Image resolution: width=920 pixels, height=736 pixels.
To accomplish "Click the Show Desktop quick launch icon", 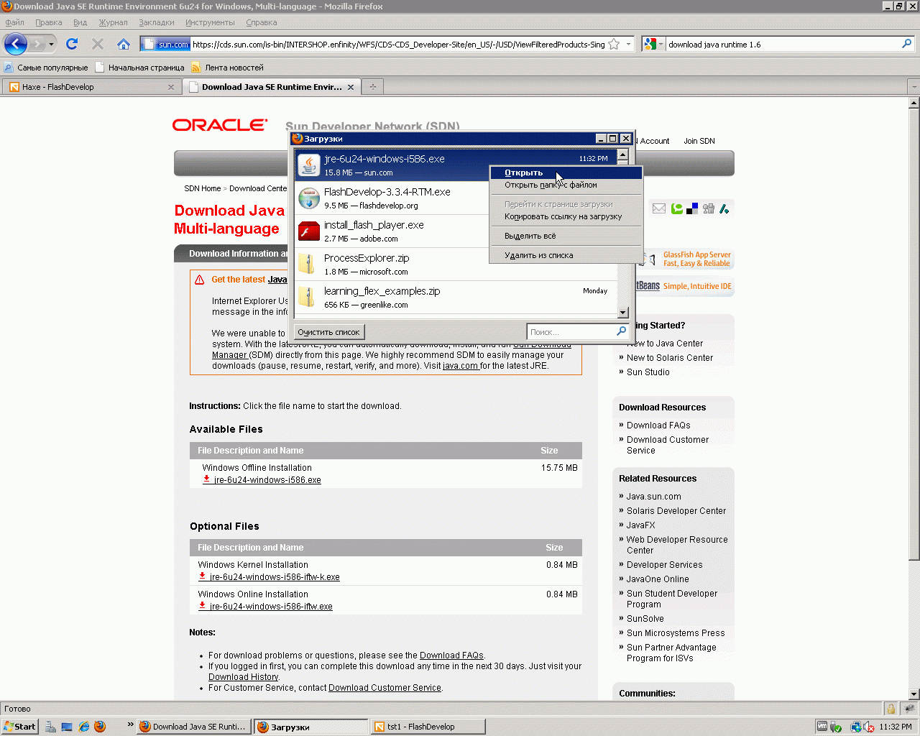I will 67,727.
